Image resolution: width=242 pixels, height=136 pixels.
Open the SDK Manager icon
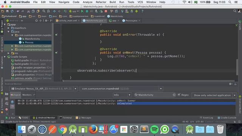132,11
